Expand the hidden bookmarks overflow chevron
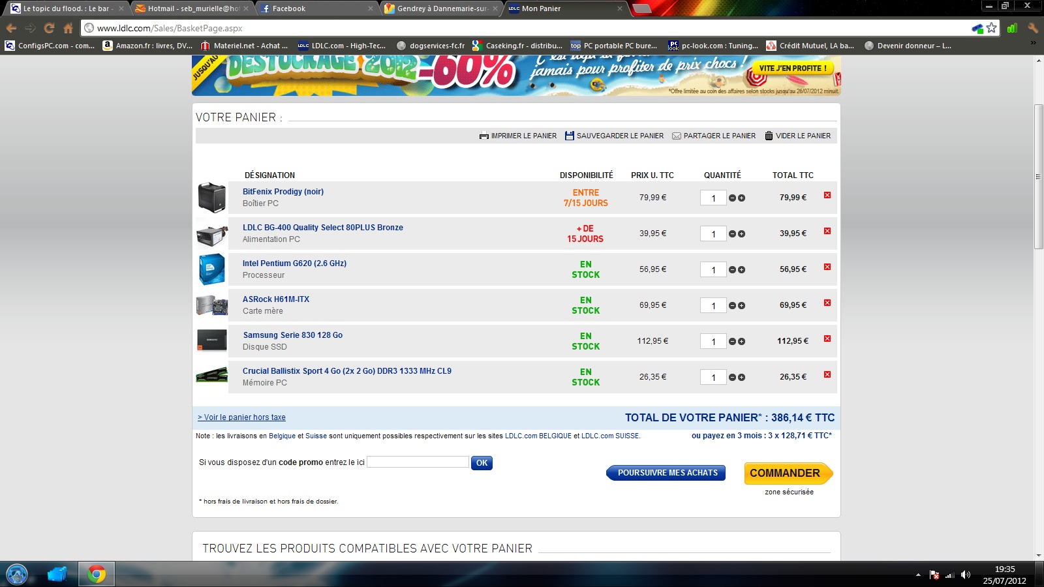 tap(1033, 44)
